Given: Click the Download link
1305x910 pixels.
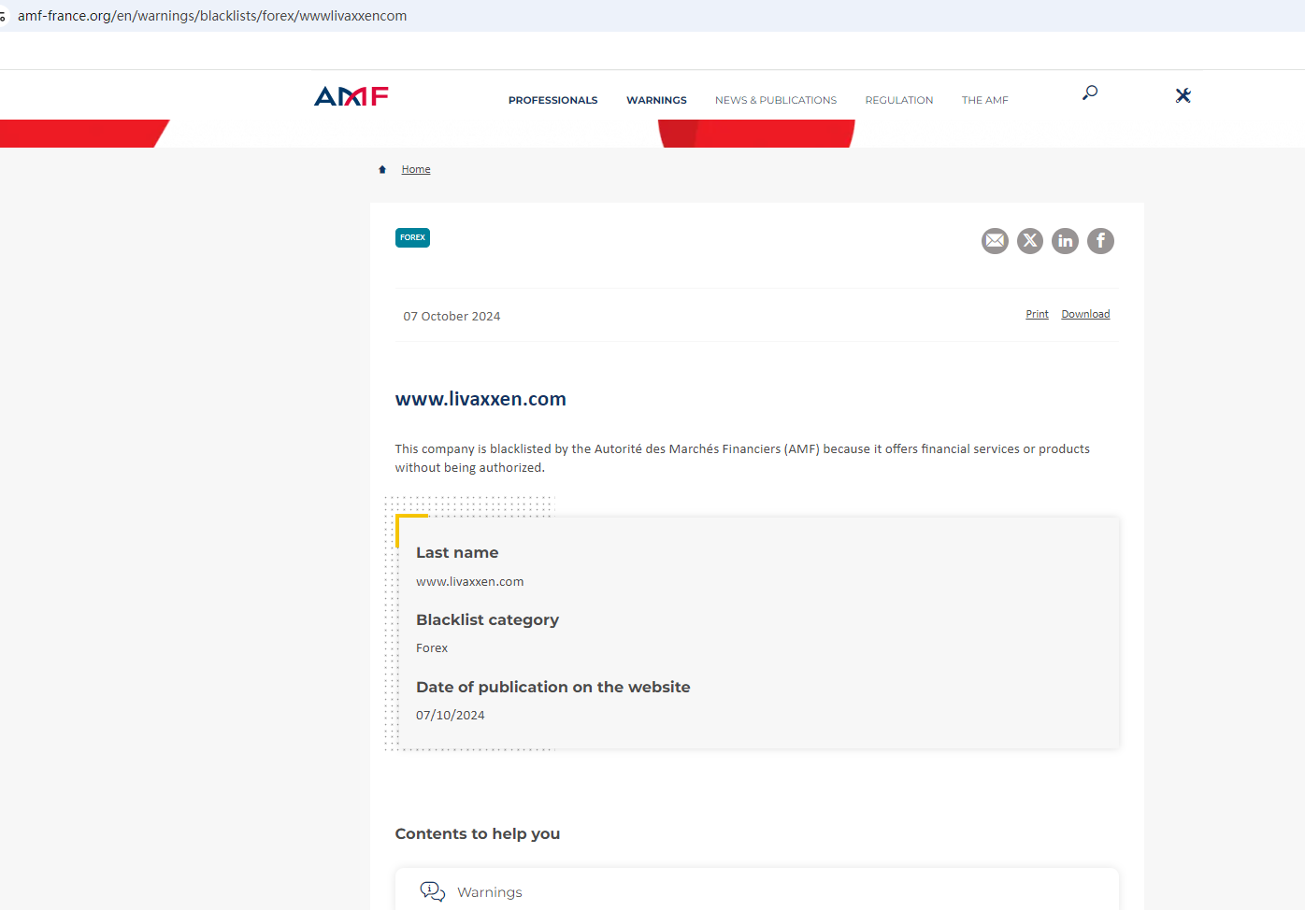Looking at the screenshot, I should [x=1085, y=314].
